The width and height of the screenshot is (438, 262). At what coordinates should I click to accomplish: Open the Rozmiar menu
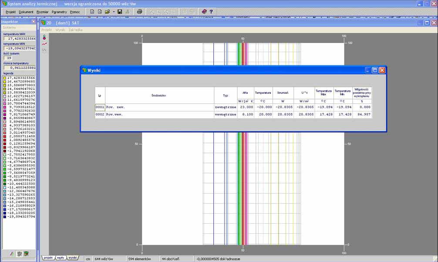[x=43, y=12]
